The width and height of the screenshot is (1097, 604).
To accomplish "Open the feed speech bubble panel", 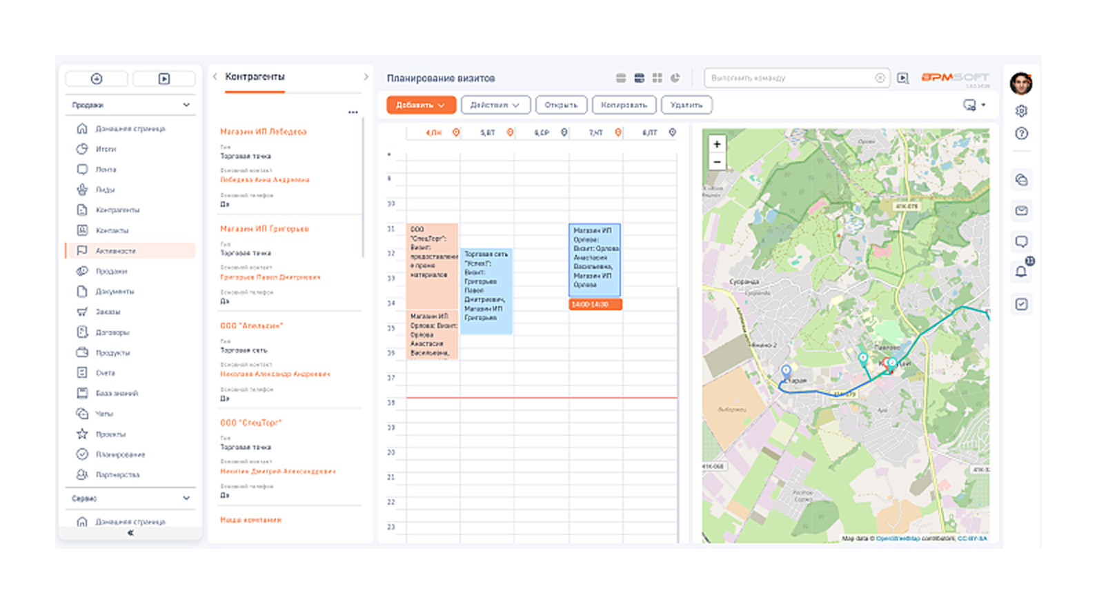I will tap(1022, 241).
